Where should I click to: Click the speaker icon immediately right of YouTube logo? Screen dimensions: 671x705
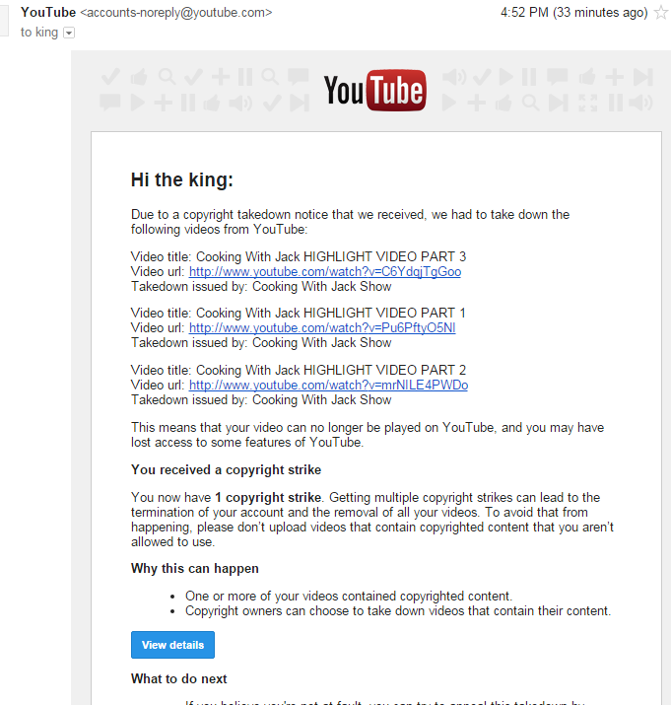[x=454, y=77]
